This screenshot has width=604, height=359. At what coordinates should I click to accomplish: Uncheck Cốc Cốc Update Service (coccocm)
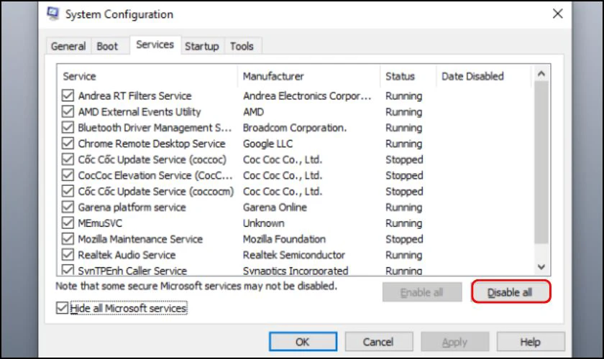68,191
